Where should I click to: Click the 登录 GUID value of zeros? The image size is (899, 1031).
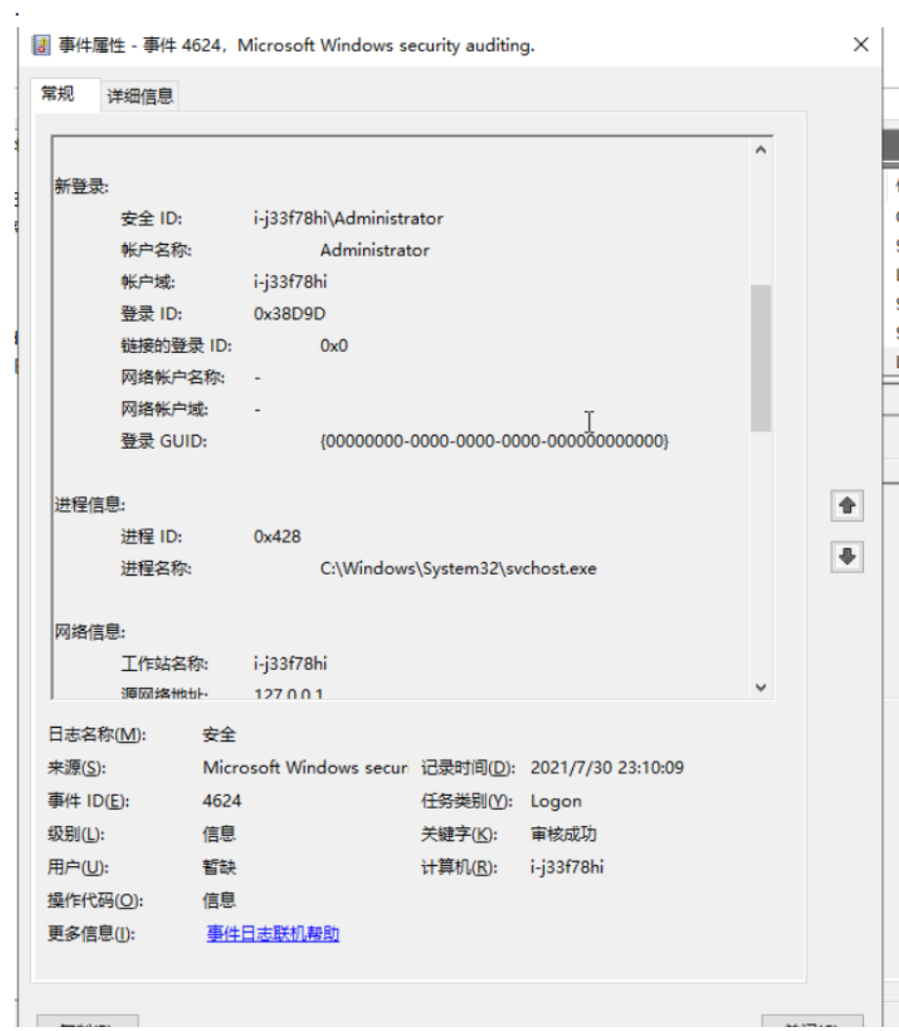tap(494, 441)
